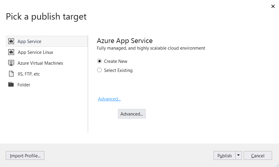Select the App Service target label
The width and height of the screenshot is (279, 167).
pyautogui.click(x=29, y=41)
